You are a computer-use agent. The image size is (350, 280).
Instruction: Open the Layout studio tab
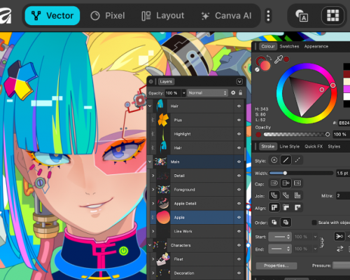tap(163, 15)
